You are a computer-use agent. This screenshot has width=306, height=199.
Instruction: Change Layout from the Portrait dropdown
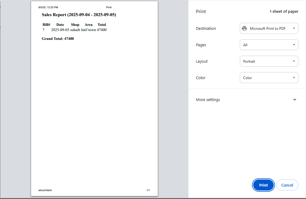pyautogui.click(x=269, y=61)
